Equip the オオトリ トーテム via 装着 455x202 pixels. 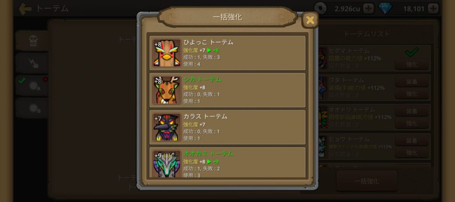tap(411, 112)
